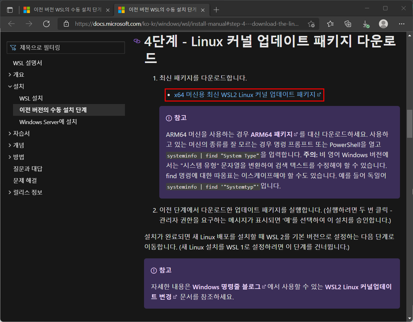Add this page to favorites star icon

click(311, 24)
